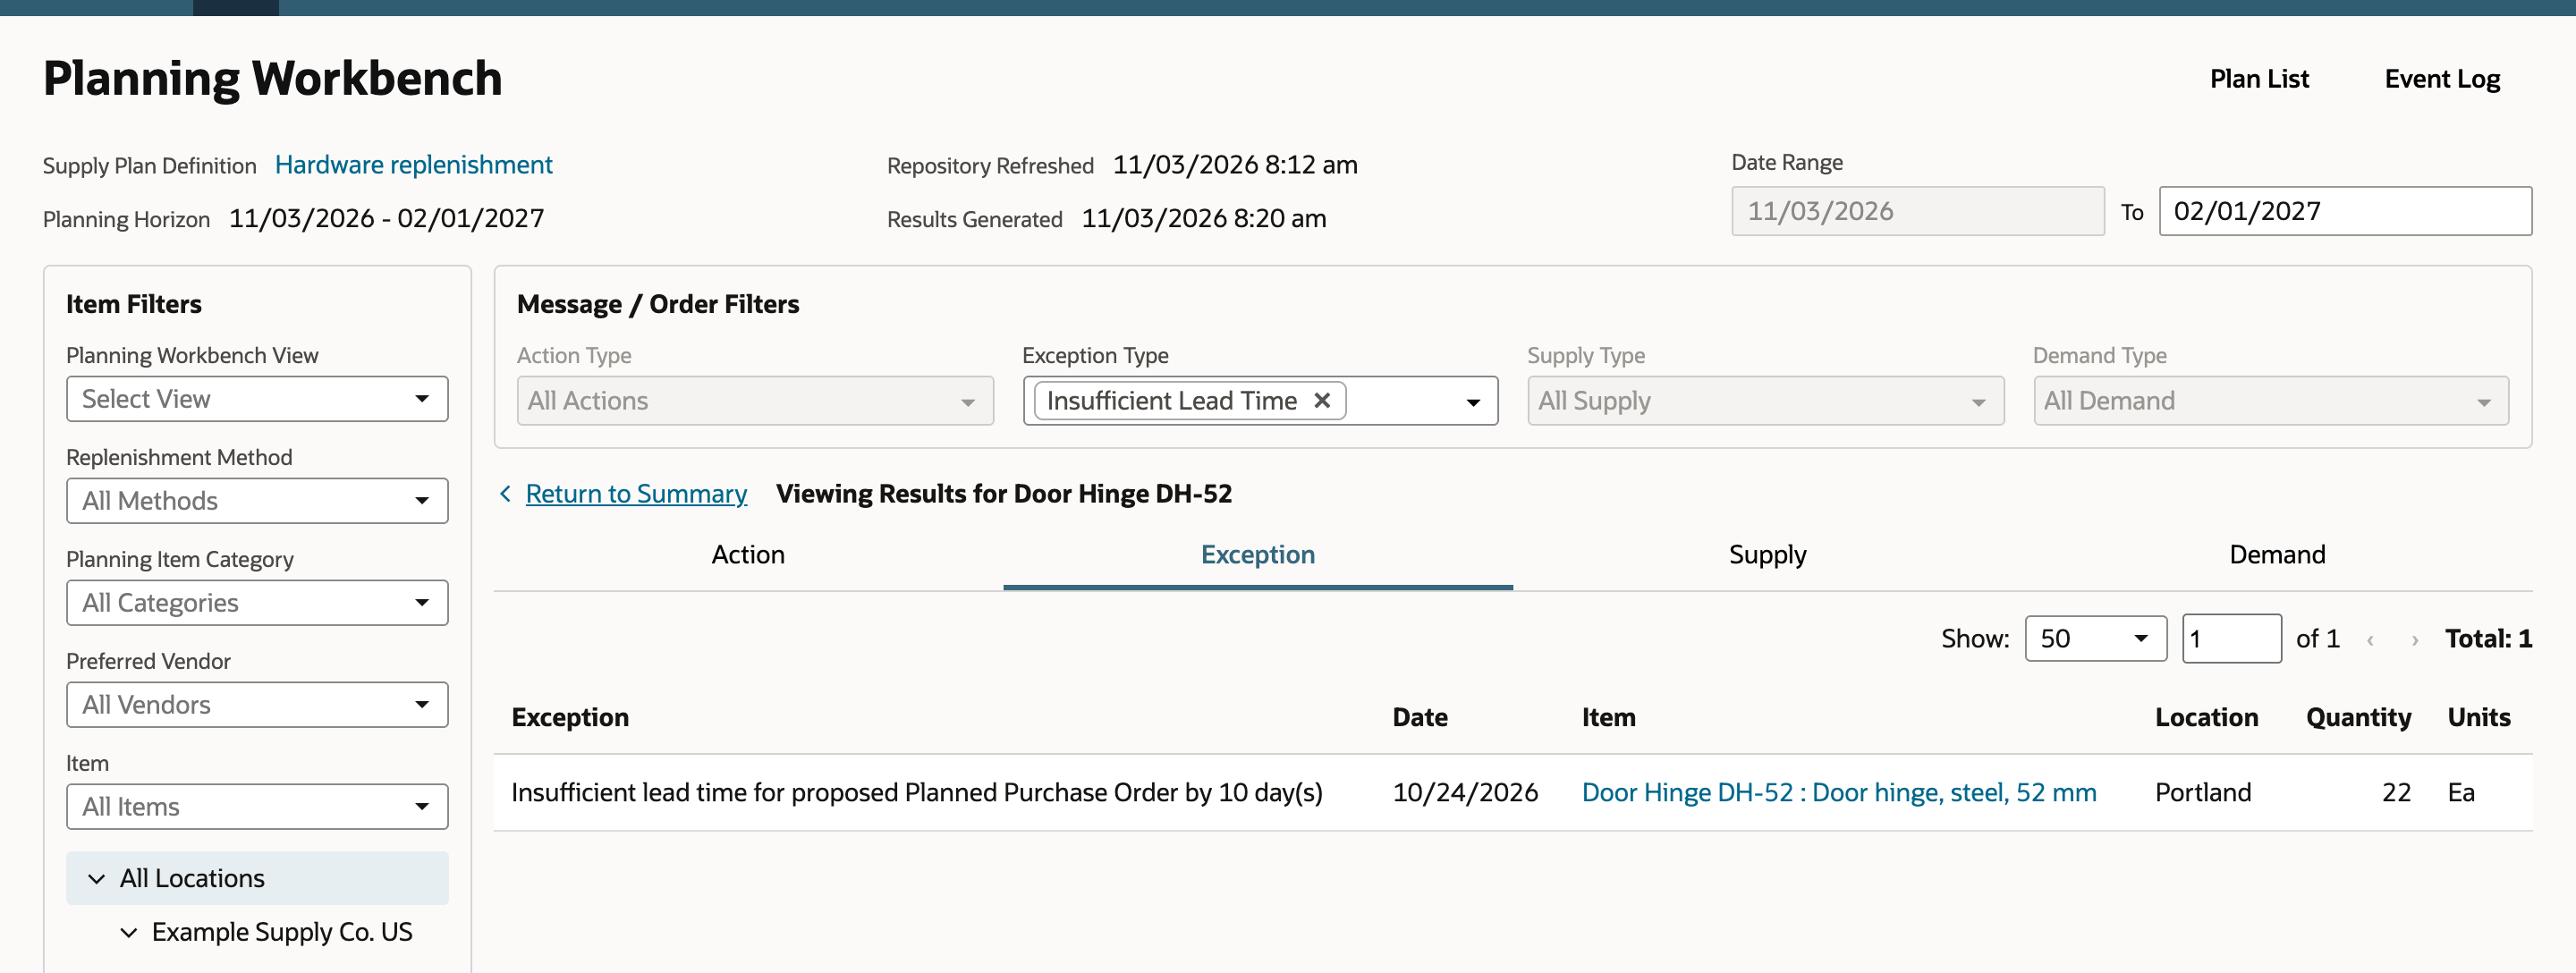Change the Show 50 rows dropdown
2576x973 pixels.
pyautogui.click(x=2095, y=639)
